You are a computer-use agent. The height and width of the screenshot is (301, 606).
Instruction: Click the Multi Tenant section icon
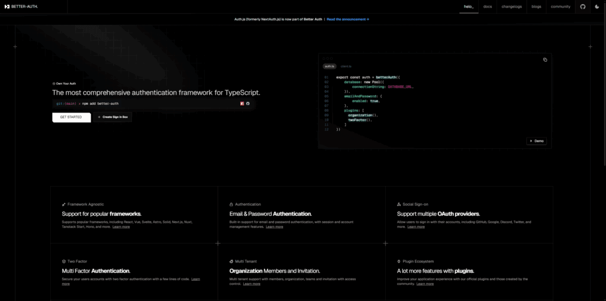(x=231, y=261)
